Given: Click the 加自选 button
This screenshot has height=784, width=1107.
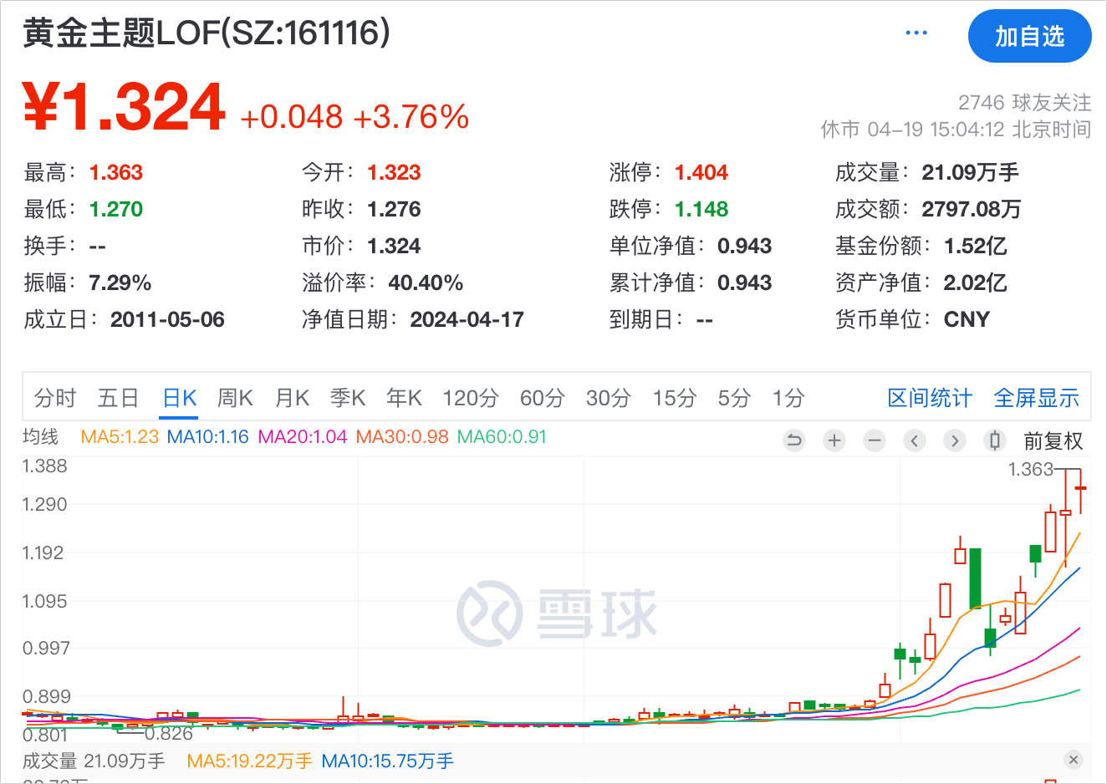Looking at the screenshot, I should coord(1029,37).
